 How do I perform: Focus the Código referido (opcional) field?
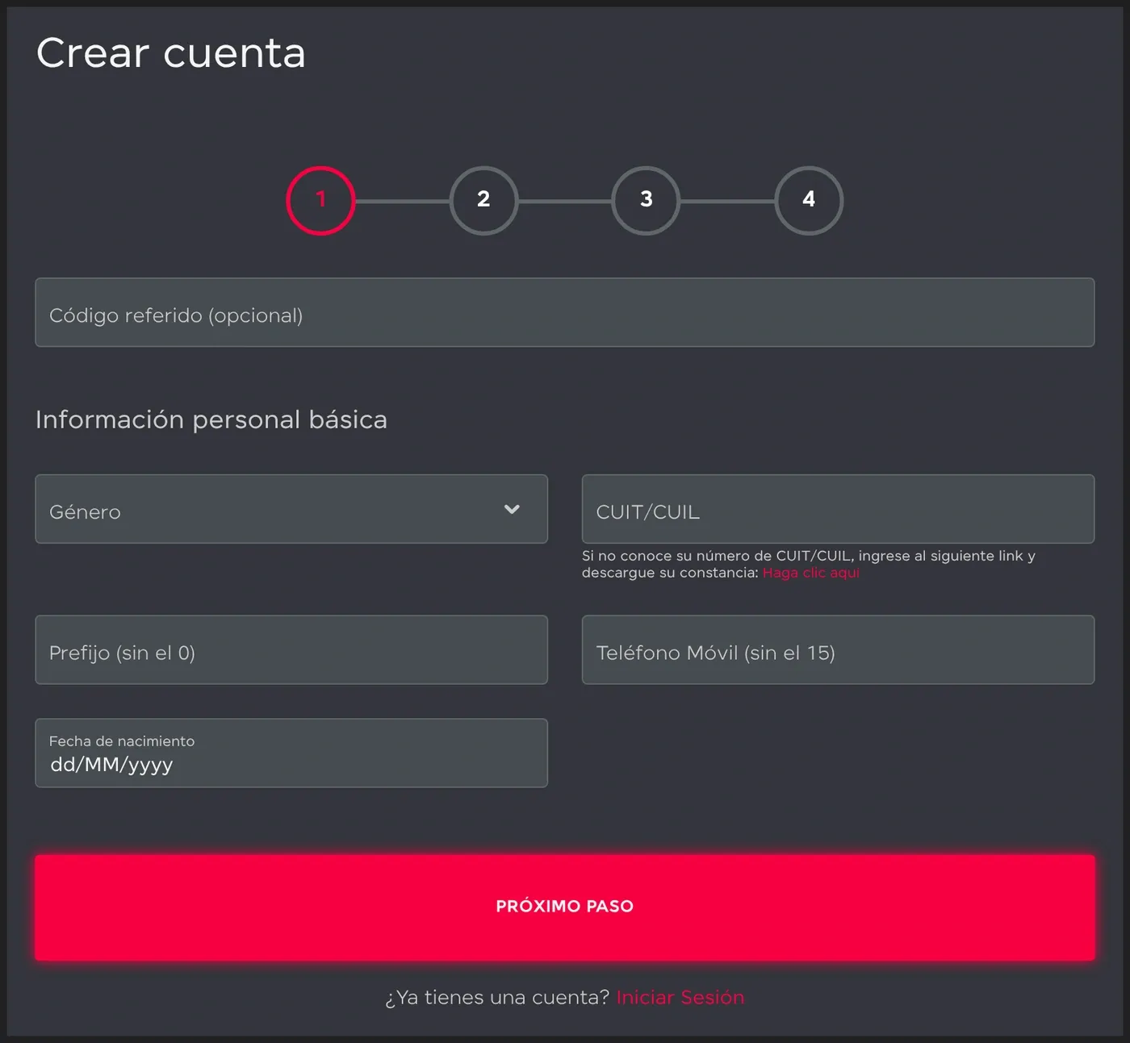565,312
